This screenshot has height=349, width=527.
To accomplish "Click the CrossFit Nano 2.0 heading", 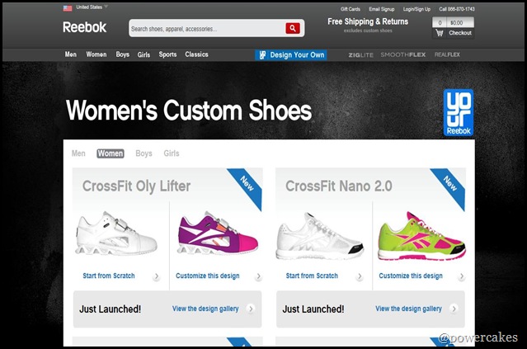I will (x=339, y=186).
